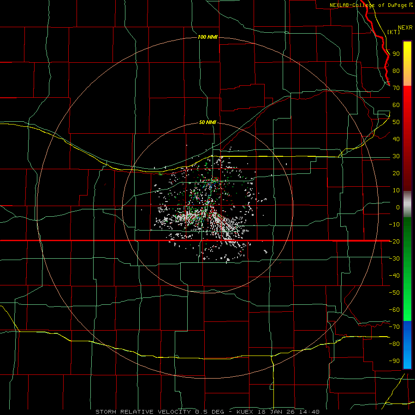Click the 0.5 DEG elevation angle text
The width and height of the screenshot is (415, 415).
click(210, 412)
